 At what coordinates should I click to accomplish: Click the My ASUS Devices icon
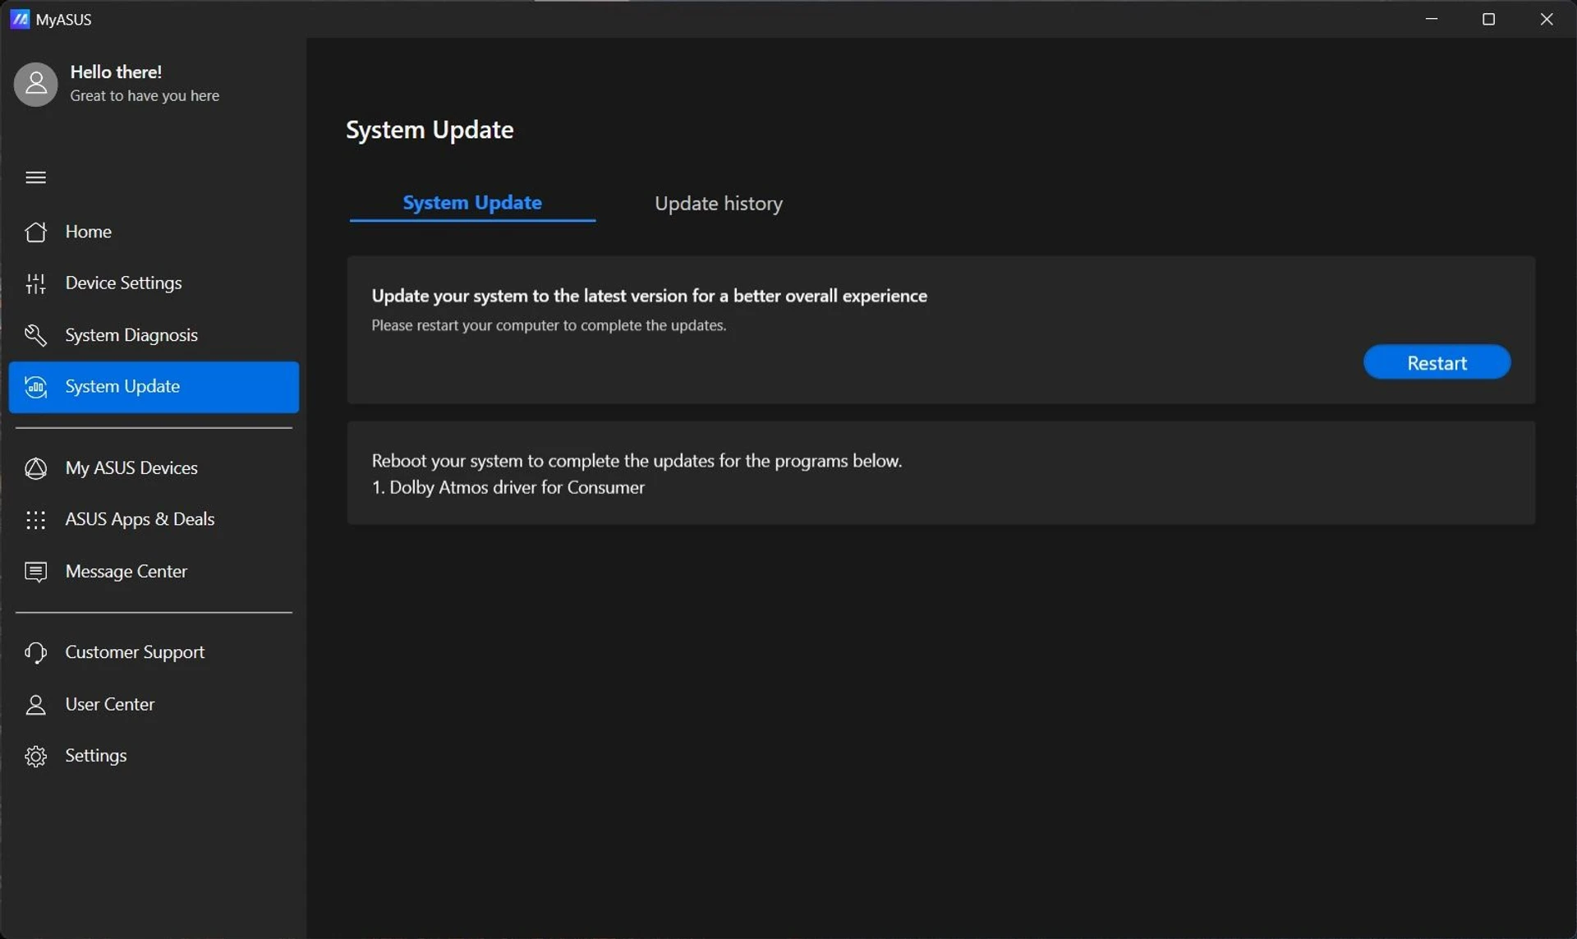click(x=35, y=468)
